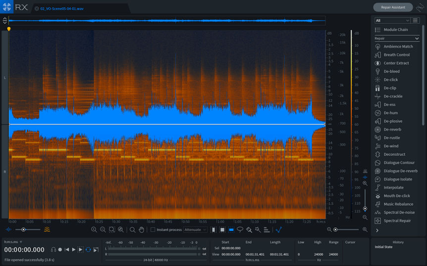Open the Dialogue Isolate module
The width and height of the screenshot is (427, 266).
[x=397, y=179]
